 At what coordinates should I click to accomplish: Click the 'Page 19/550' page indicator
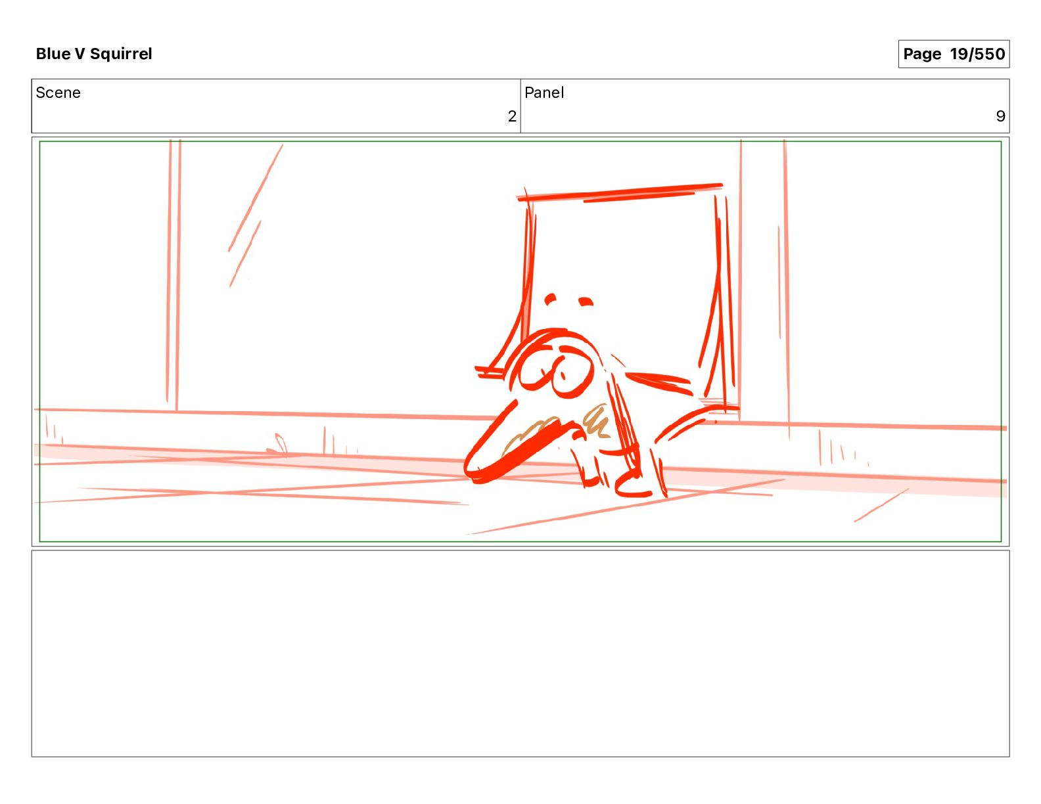coord(954,54)
